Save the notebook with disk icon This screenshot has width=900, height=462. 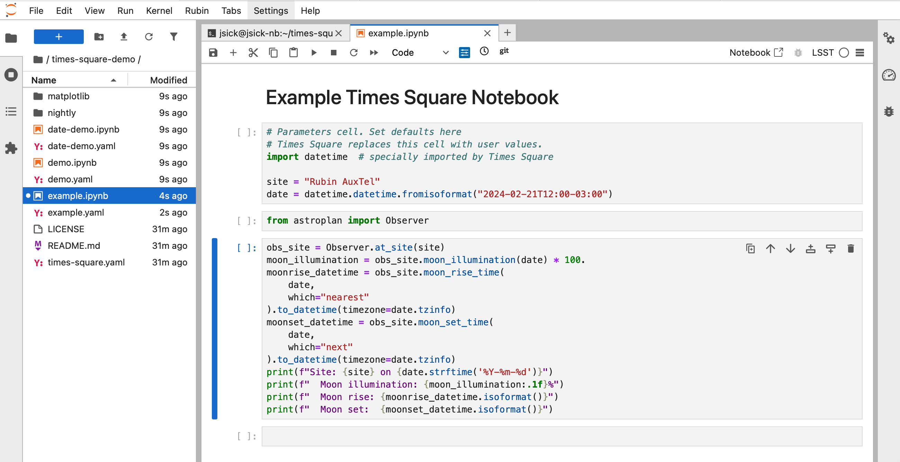click(x=213, y=53)
